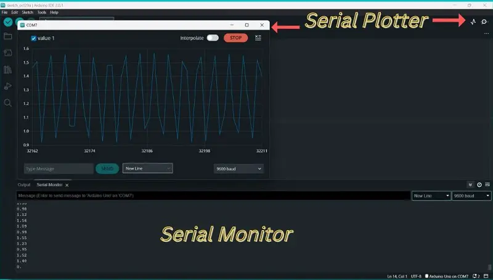The height and width of the screenshot is (280, 493).
Task: Uncheck the value 1 checkbox
Action: pos(34,38)
